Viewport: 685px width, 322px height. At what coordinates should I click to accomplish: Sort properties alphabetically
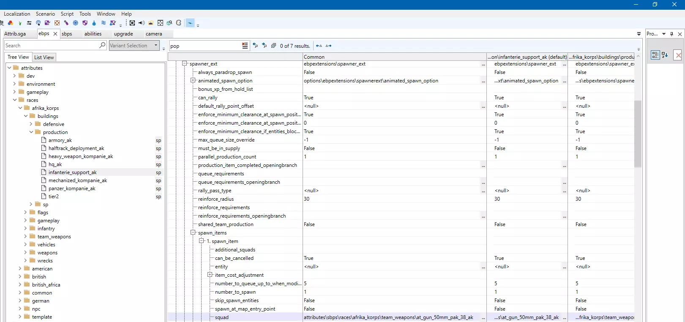(664, 55)
